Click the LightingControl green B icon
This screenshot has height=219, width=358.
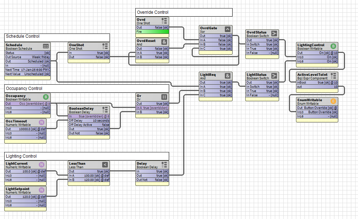(x=333, y=46)
